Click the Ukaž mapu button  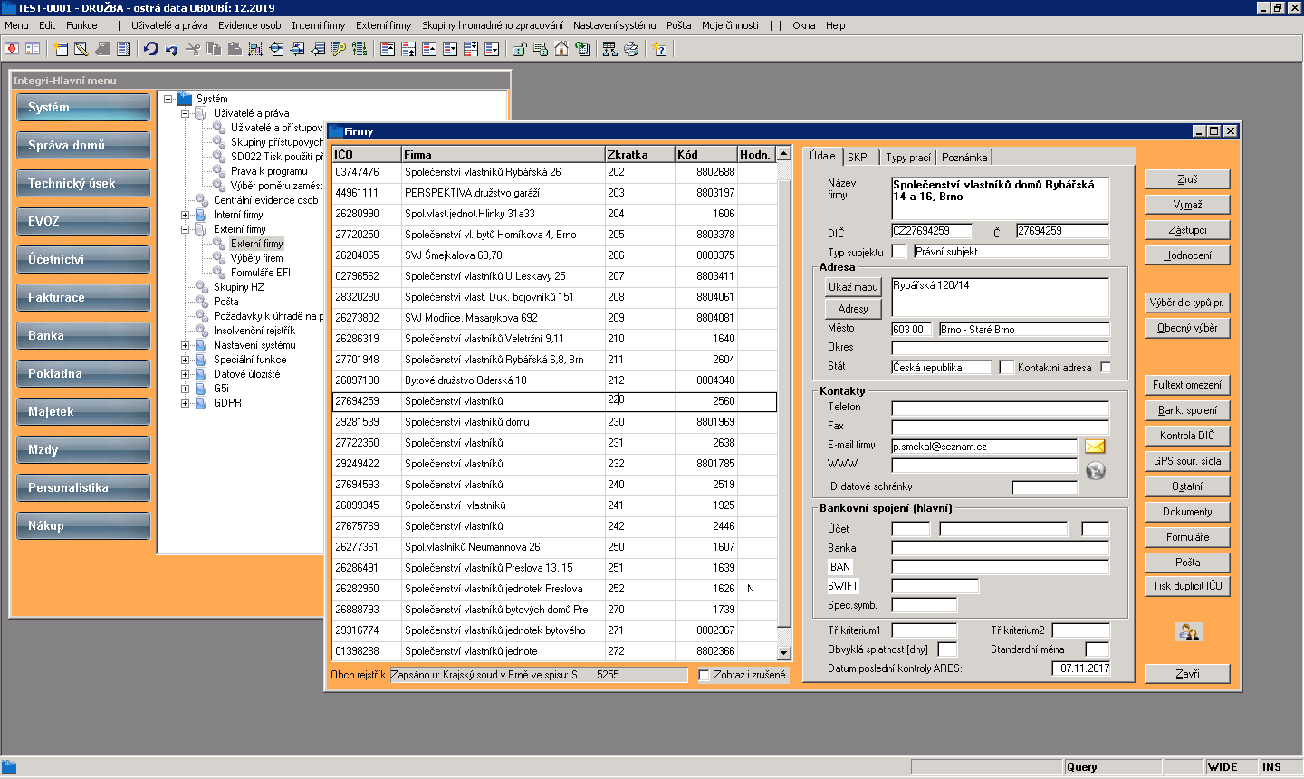(x=853, y=287)
